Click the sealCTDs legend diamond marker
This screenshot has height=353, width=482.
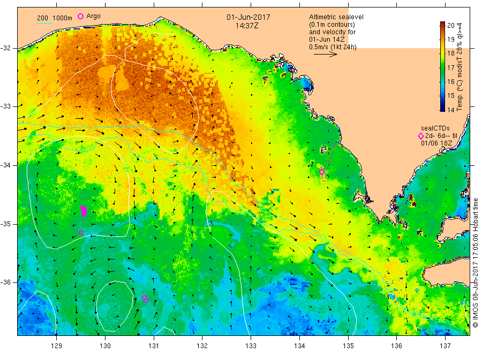[421, 136]
